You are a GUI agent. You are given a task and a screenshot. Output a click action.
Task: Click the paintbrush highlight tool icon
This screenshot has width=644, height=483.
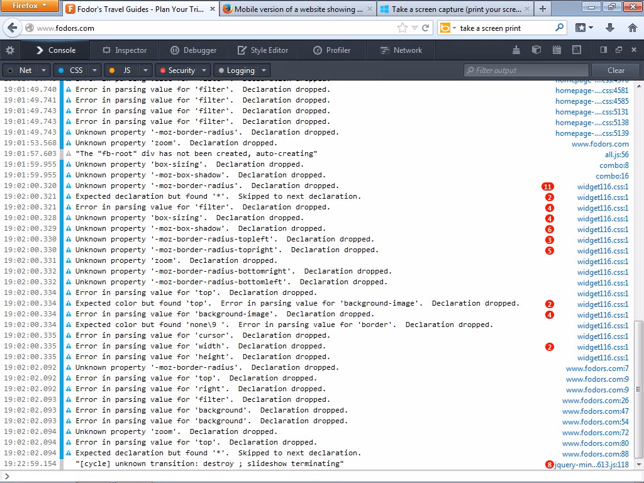coord(516,50)
